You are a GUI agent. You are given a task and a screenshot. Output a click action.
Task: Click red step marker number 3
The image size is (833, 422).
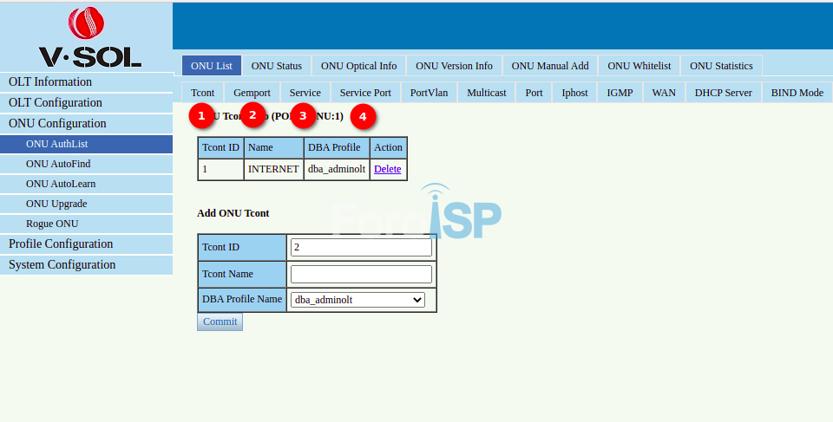point(303,115)
